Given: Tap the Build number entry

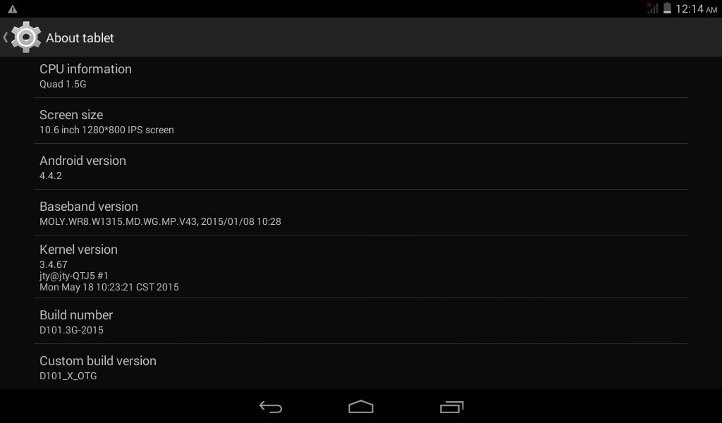Looking at the screenshot, I should pyautogui.click(x=361, y=321).
